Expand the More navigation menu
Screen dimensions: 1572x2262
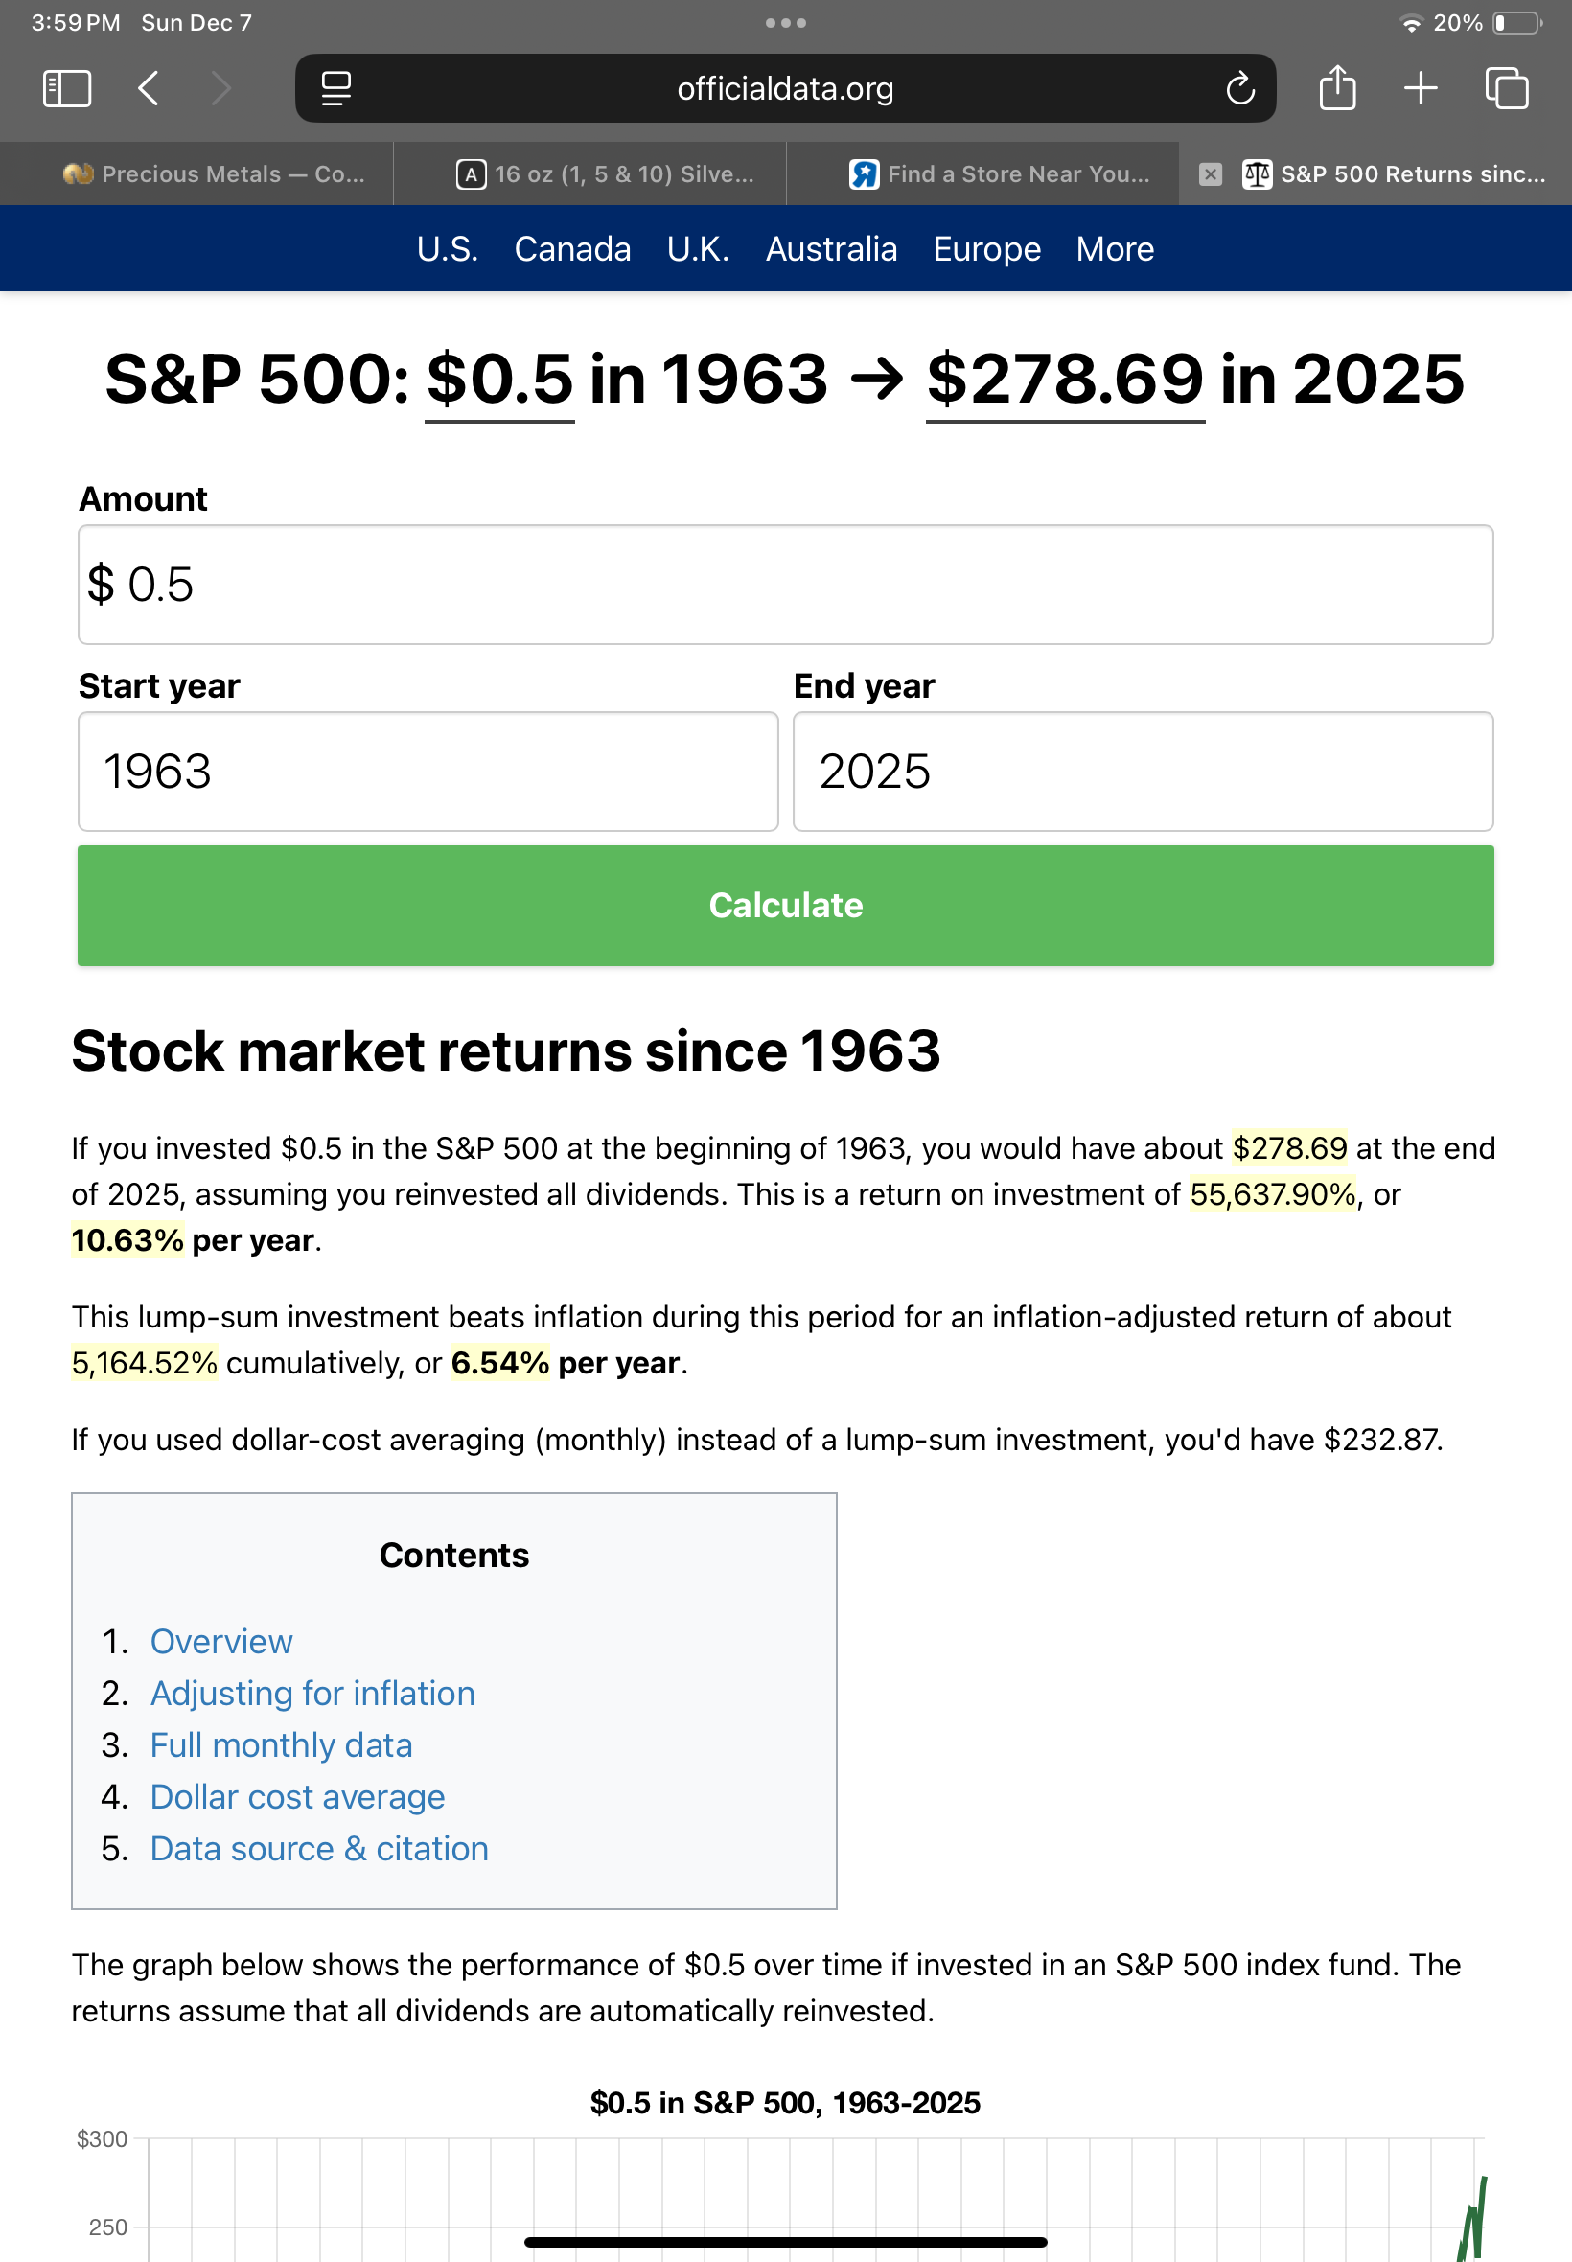coord(1114,249)
